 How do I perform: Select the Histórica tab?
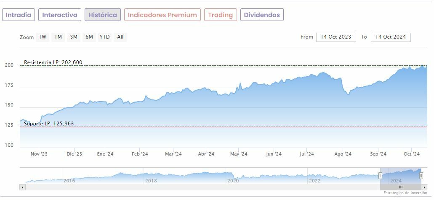[103, 15]
